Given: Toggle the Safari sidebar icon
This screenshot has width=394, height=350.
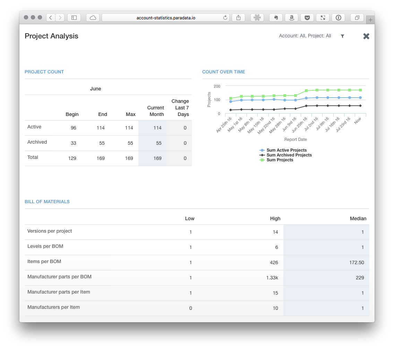Looking at the screenshot, I should click(74, 18).
